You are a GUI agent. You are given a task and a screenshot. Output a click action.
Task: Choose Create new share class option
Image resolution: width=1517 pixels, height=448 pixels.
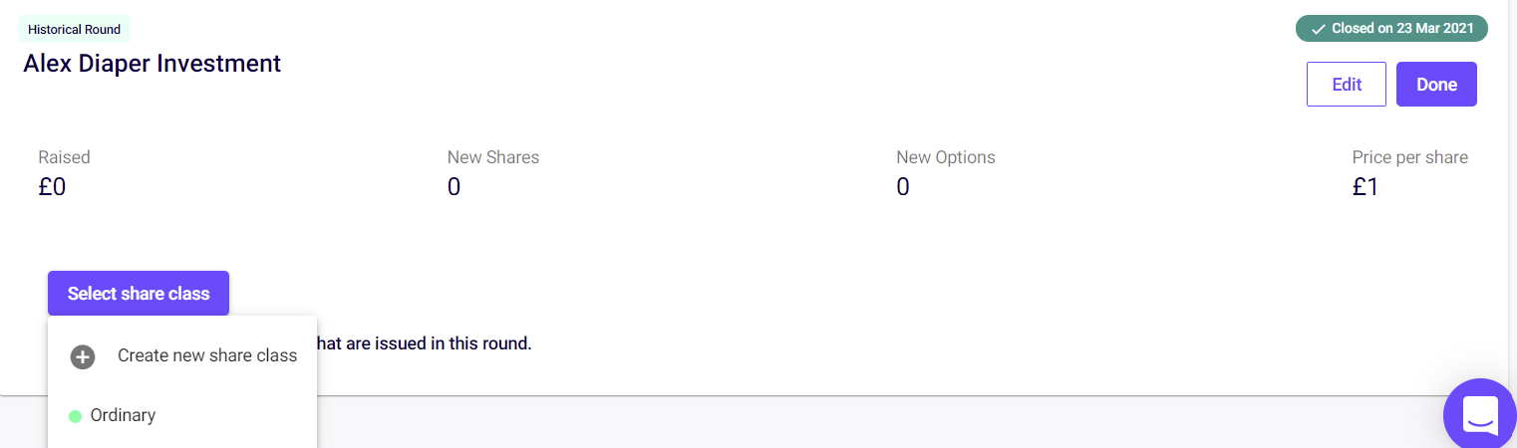click(206, 355)
